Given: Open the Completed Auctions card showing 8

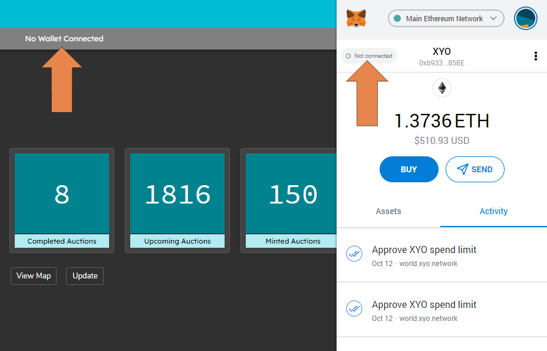Looking at the screenshot, I should coord(62,201).
